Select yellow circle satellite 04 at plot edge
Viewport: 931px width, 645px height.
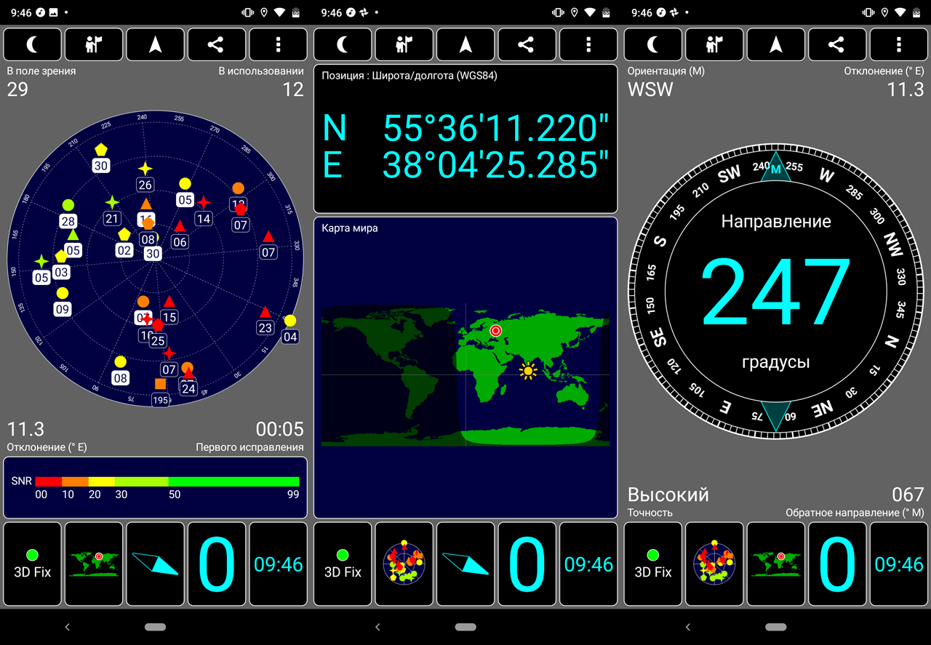(x=290, y=321)
